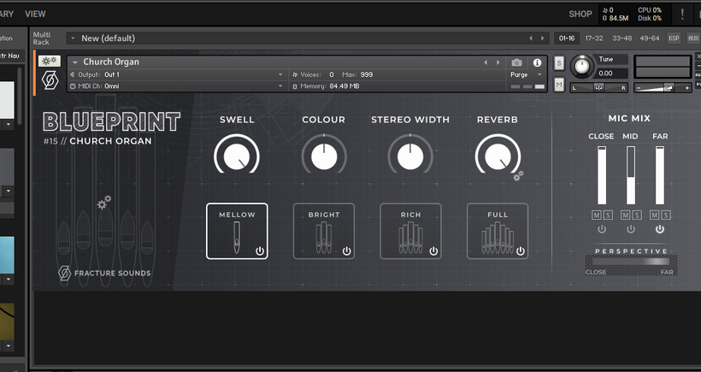Toggle power on Rich stop
The width and height of the screenshot is (701, 372).
point(433,251)
